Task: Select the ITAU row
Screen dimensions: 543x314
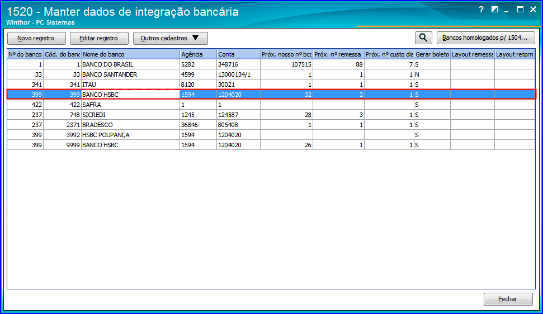Action: [x=271, y=85]
